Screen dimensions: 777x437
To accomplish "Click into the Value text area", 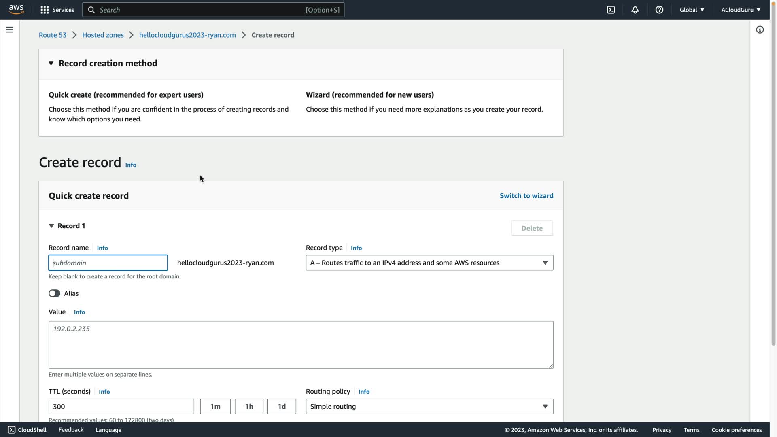I will tap(300, 344).
